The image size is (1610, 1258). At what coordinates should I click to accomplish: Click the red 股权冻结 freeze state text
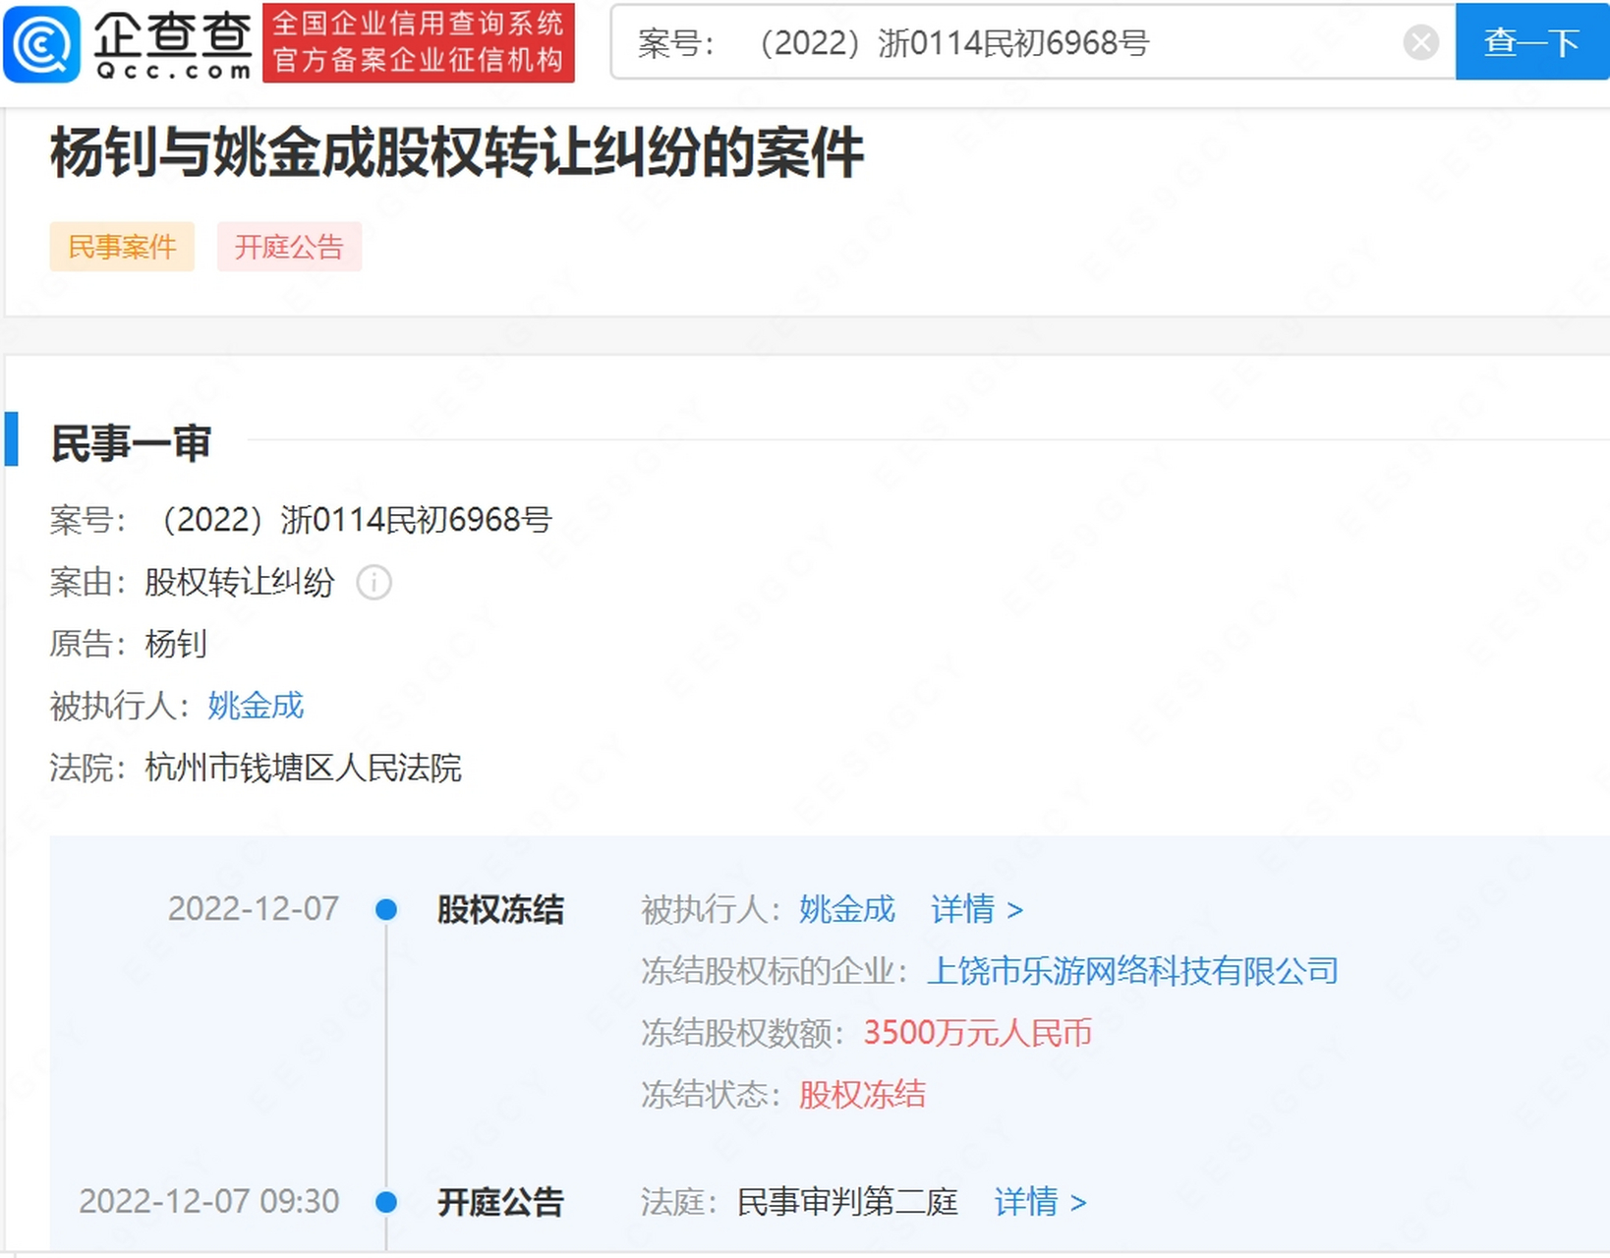[x=862, y=1094]
